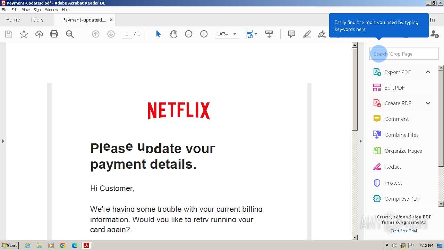
Task: Open the fit page options dropdown arrow
Action: point(256,34)
